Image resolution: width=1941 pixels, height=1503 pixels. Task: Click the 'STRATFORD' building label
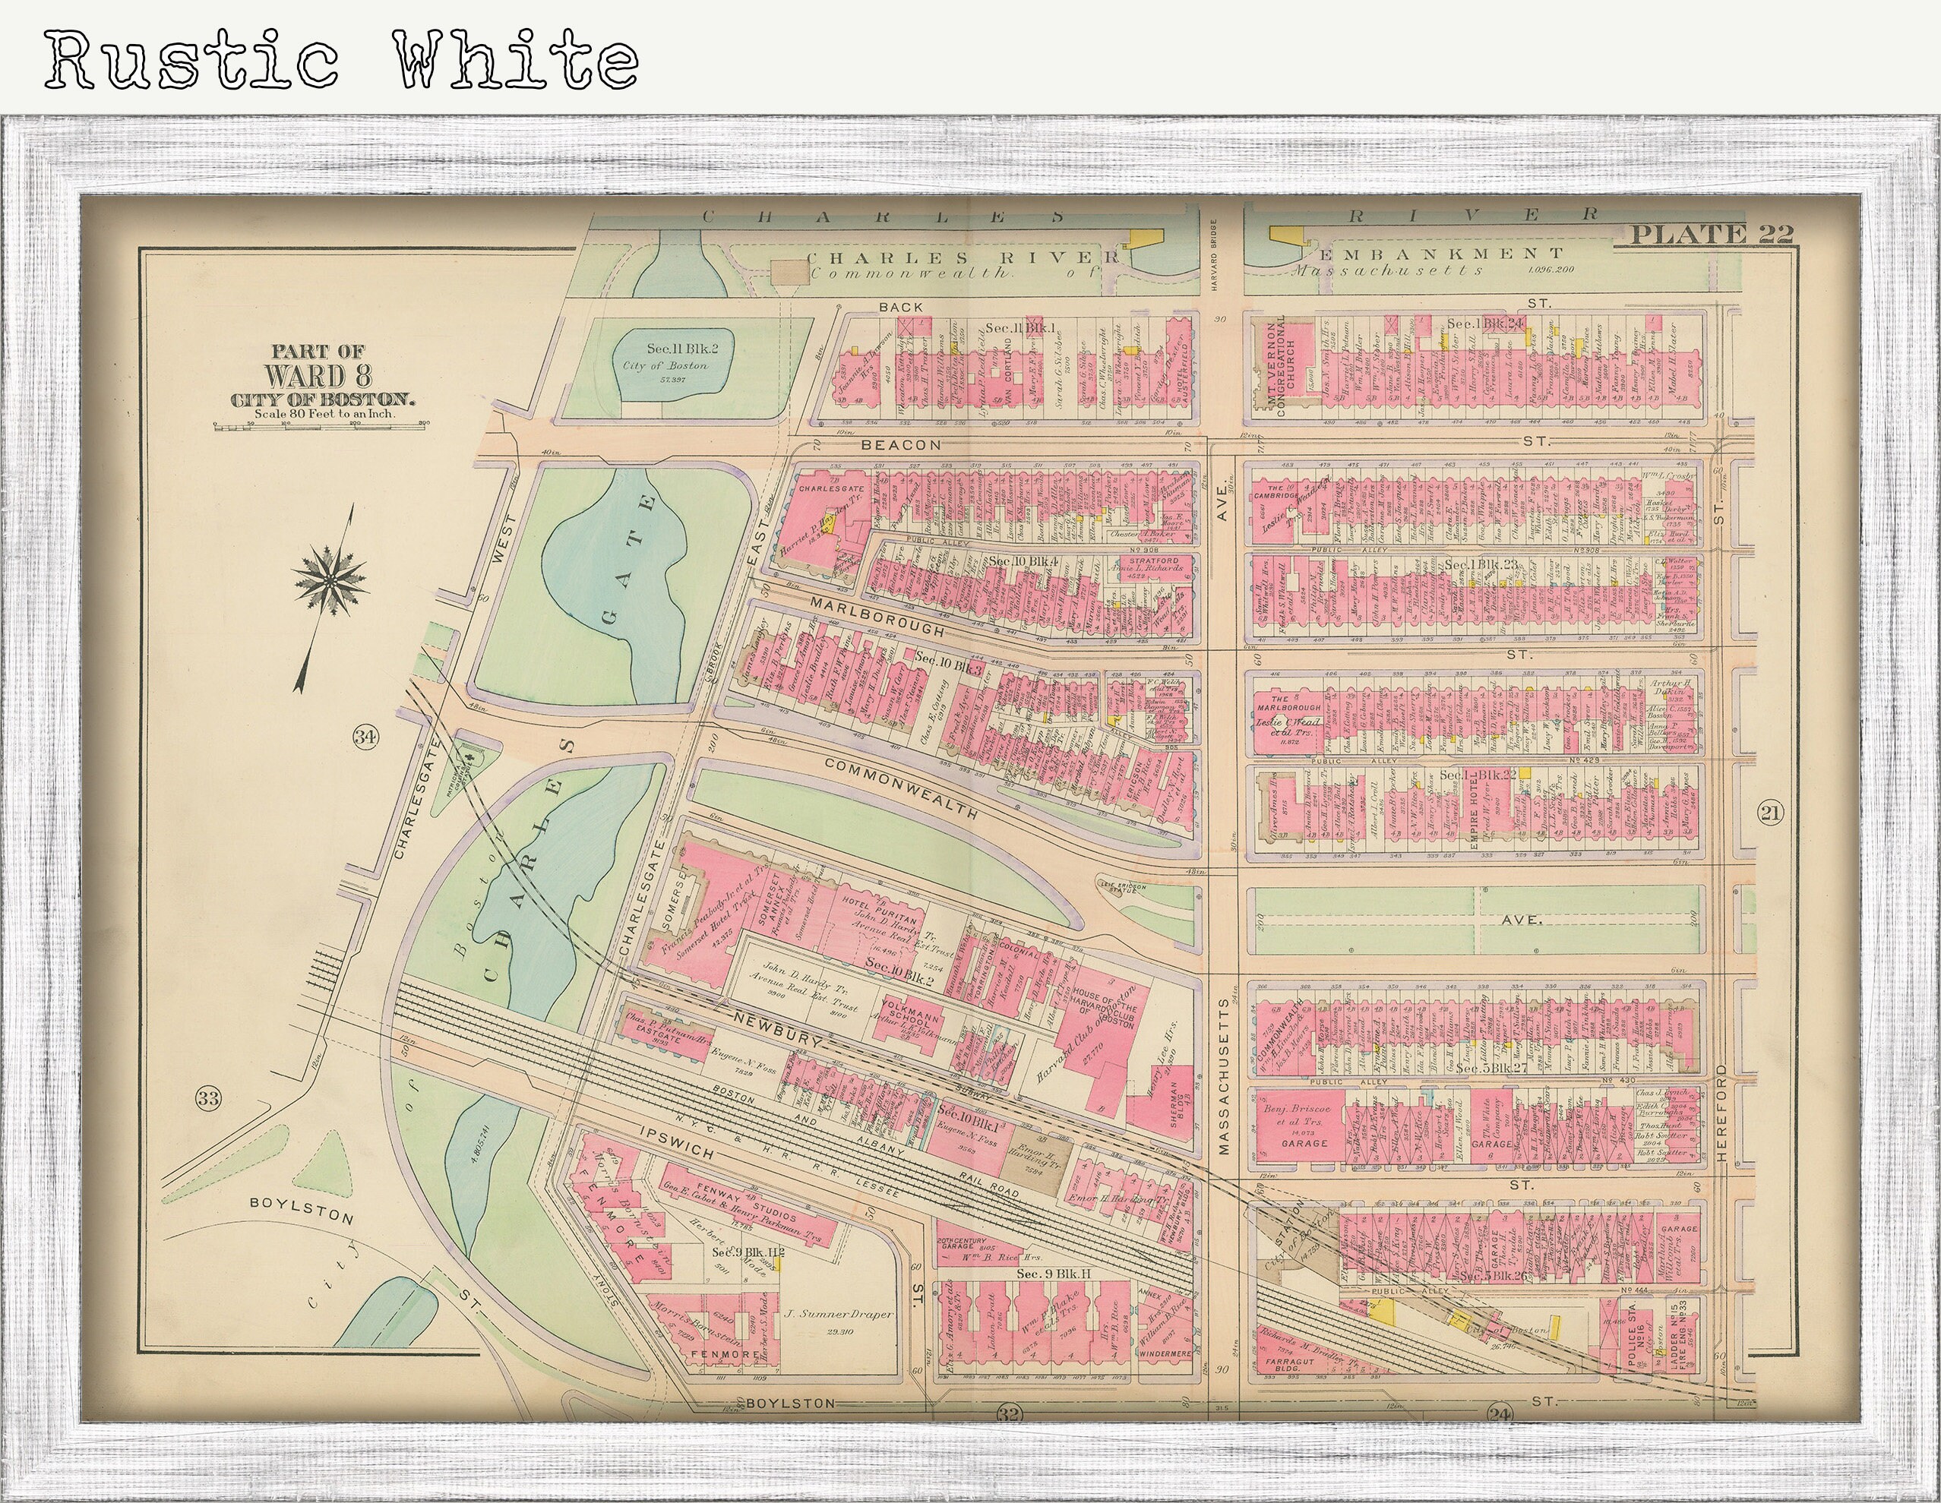[x=1153, y=560]
